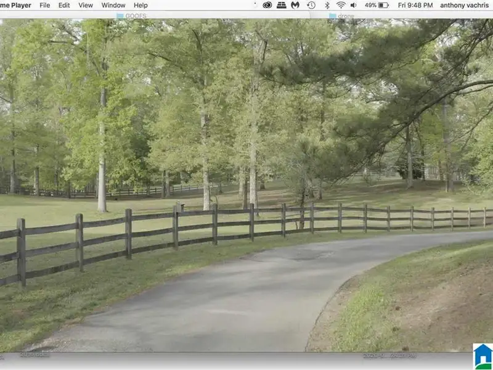Click the stacked drive icon beside Creative Cloud
Image resolution: width=493 pixels, height=370 pixels.
(x=281, y=5)
